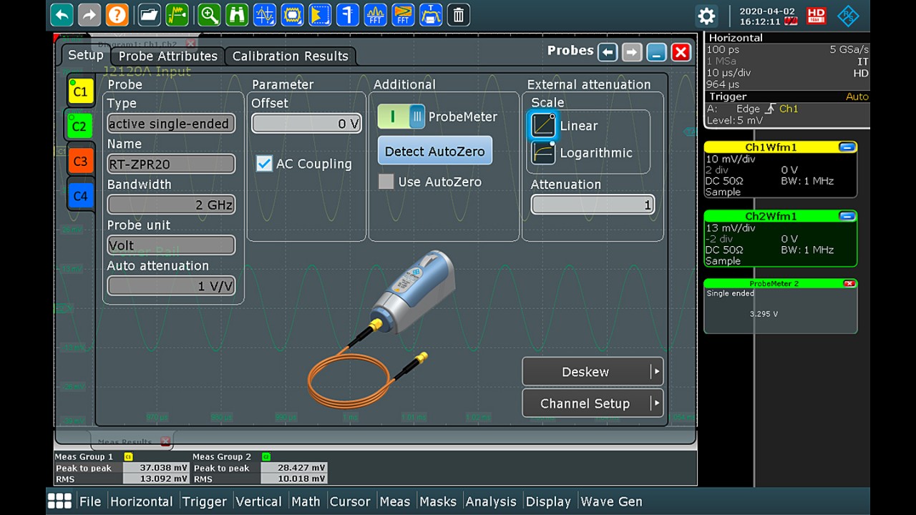Select the mask test icon

(x=293, y=14)
